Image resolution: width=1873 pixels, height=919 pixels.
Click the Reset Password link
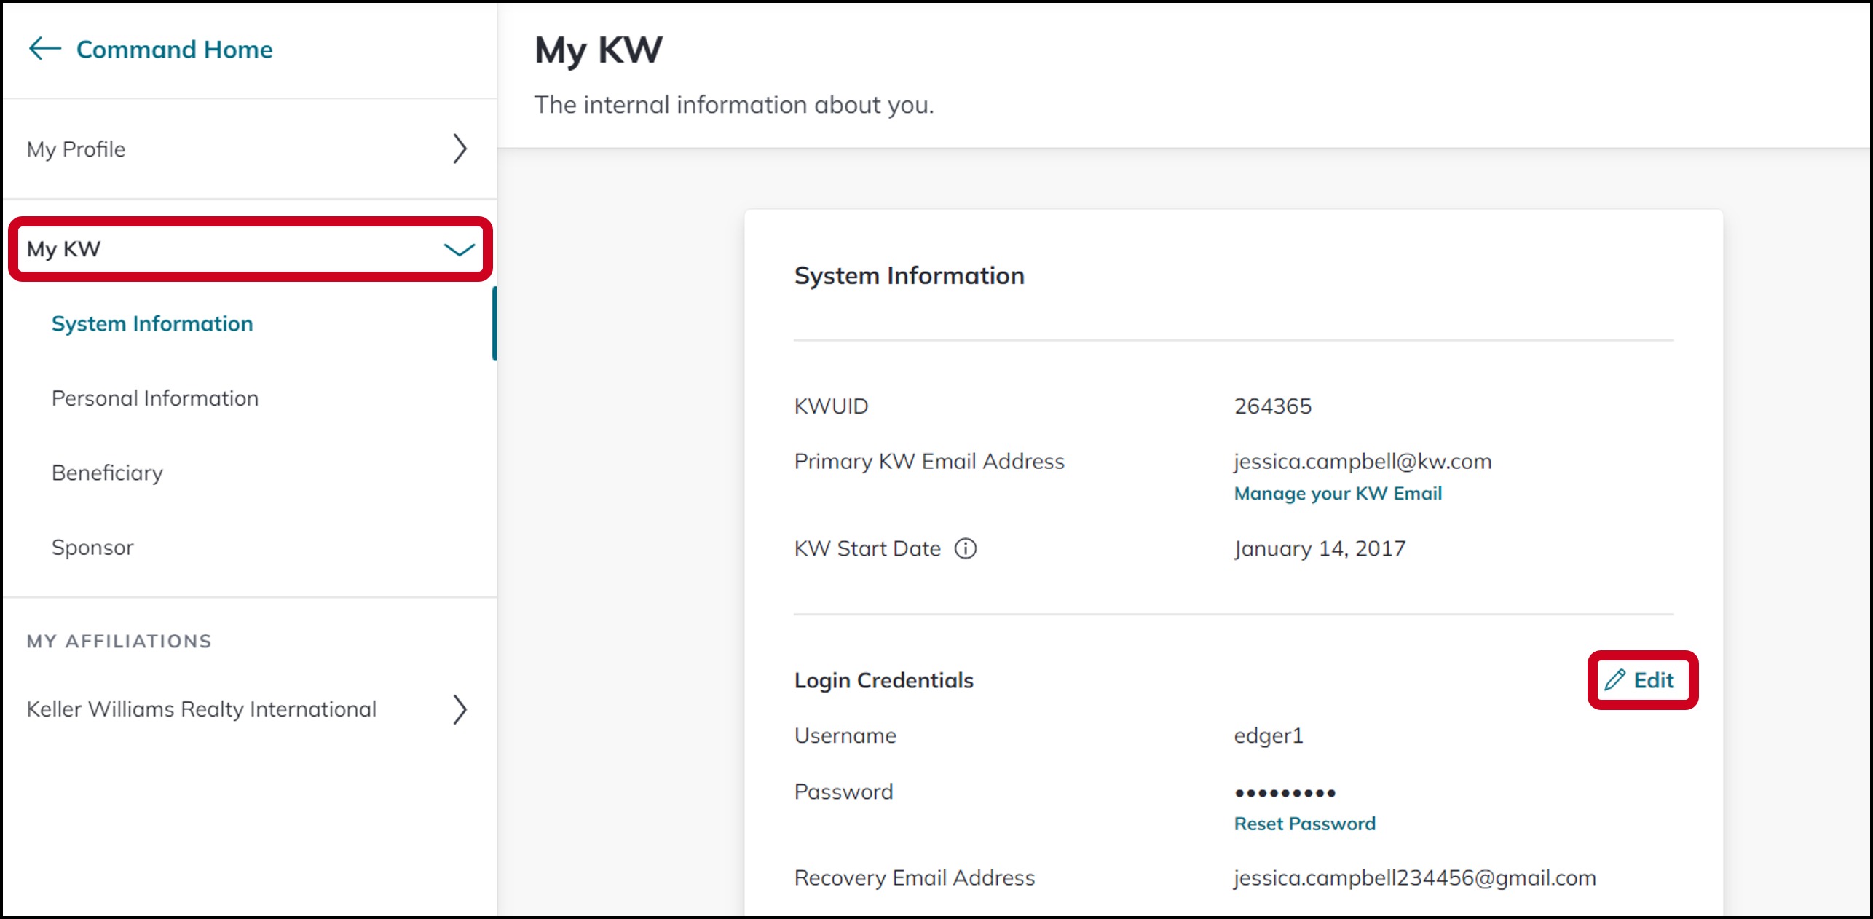coord(1304,824)
